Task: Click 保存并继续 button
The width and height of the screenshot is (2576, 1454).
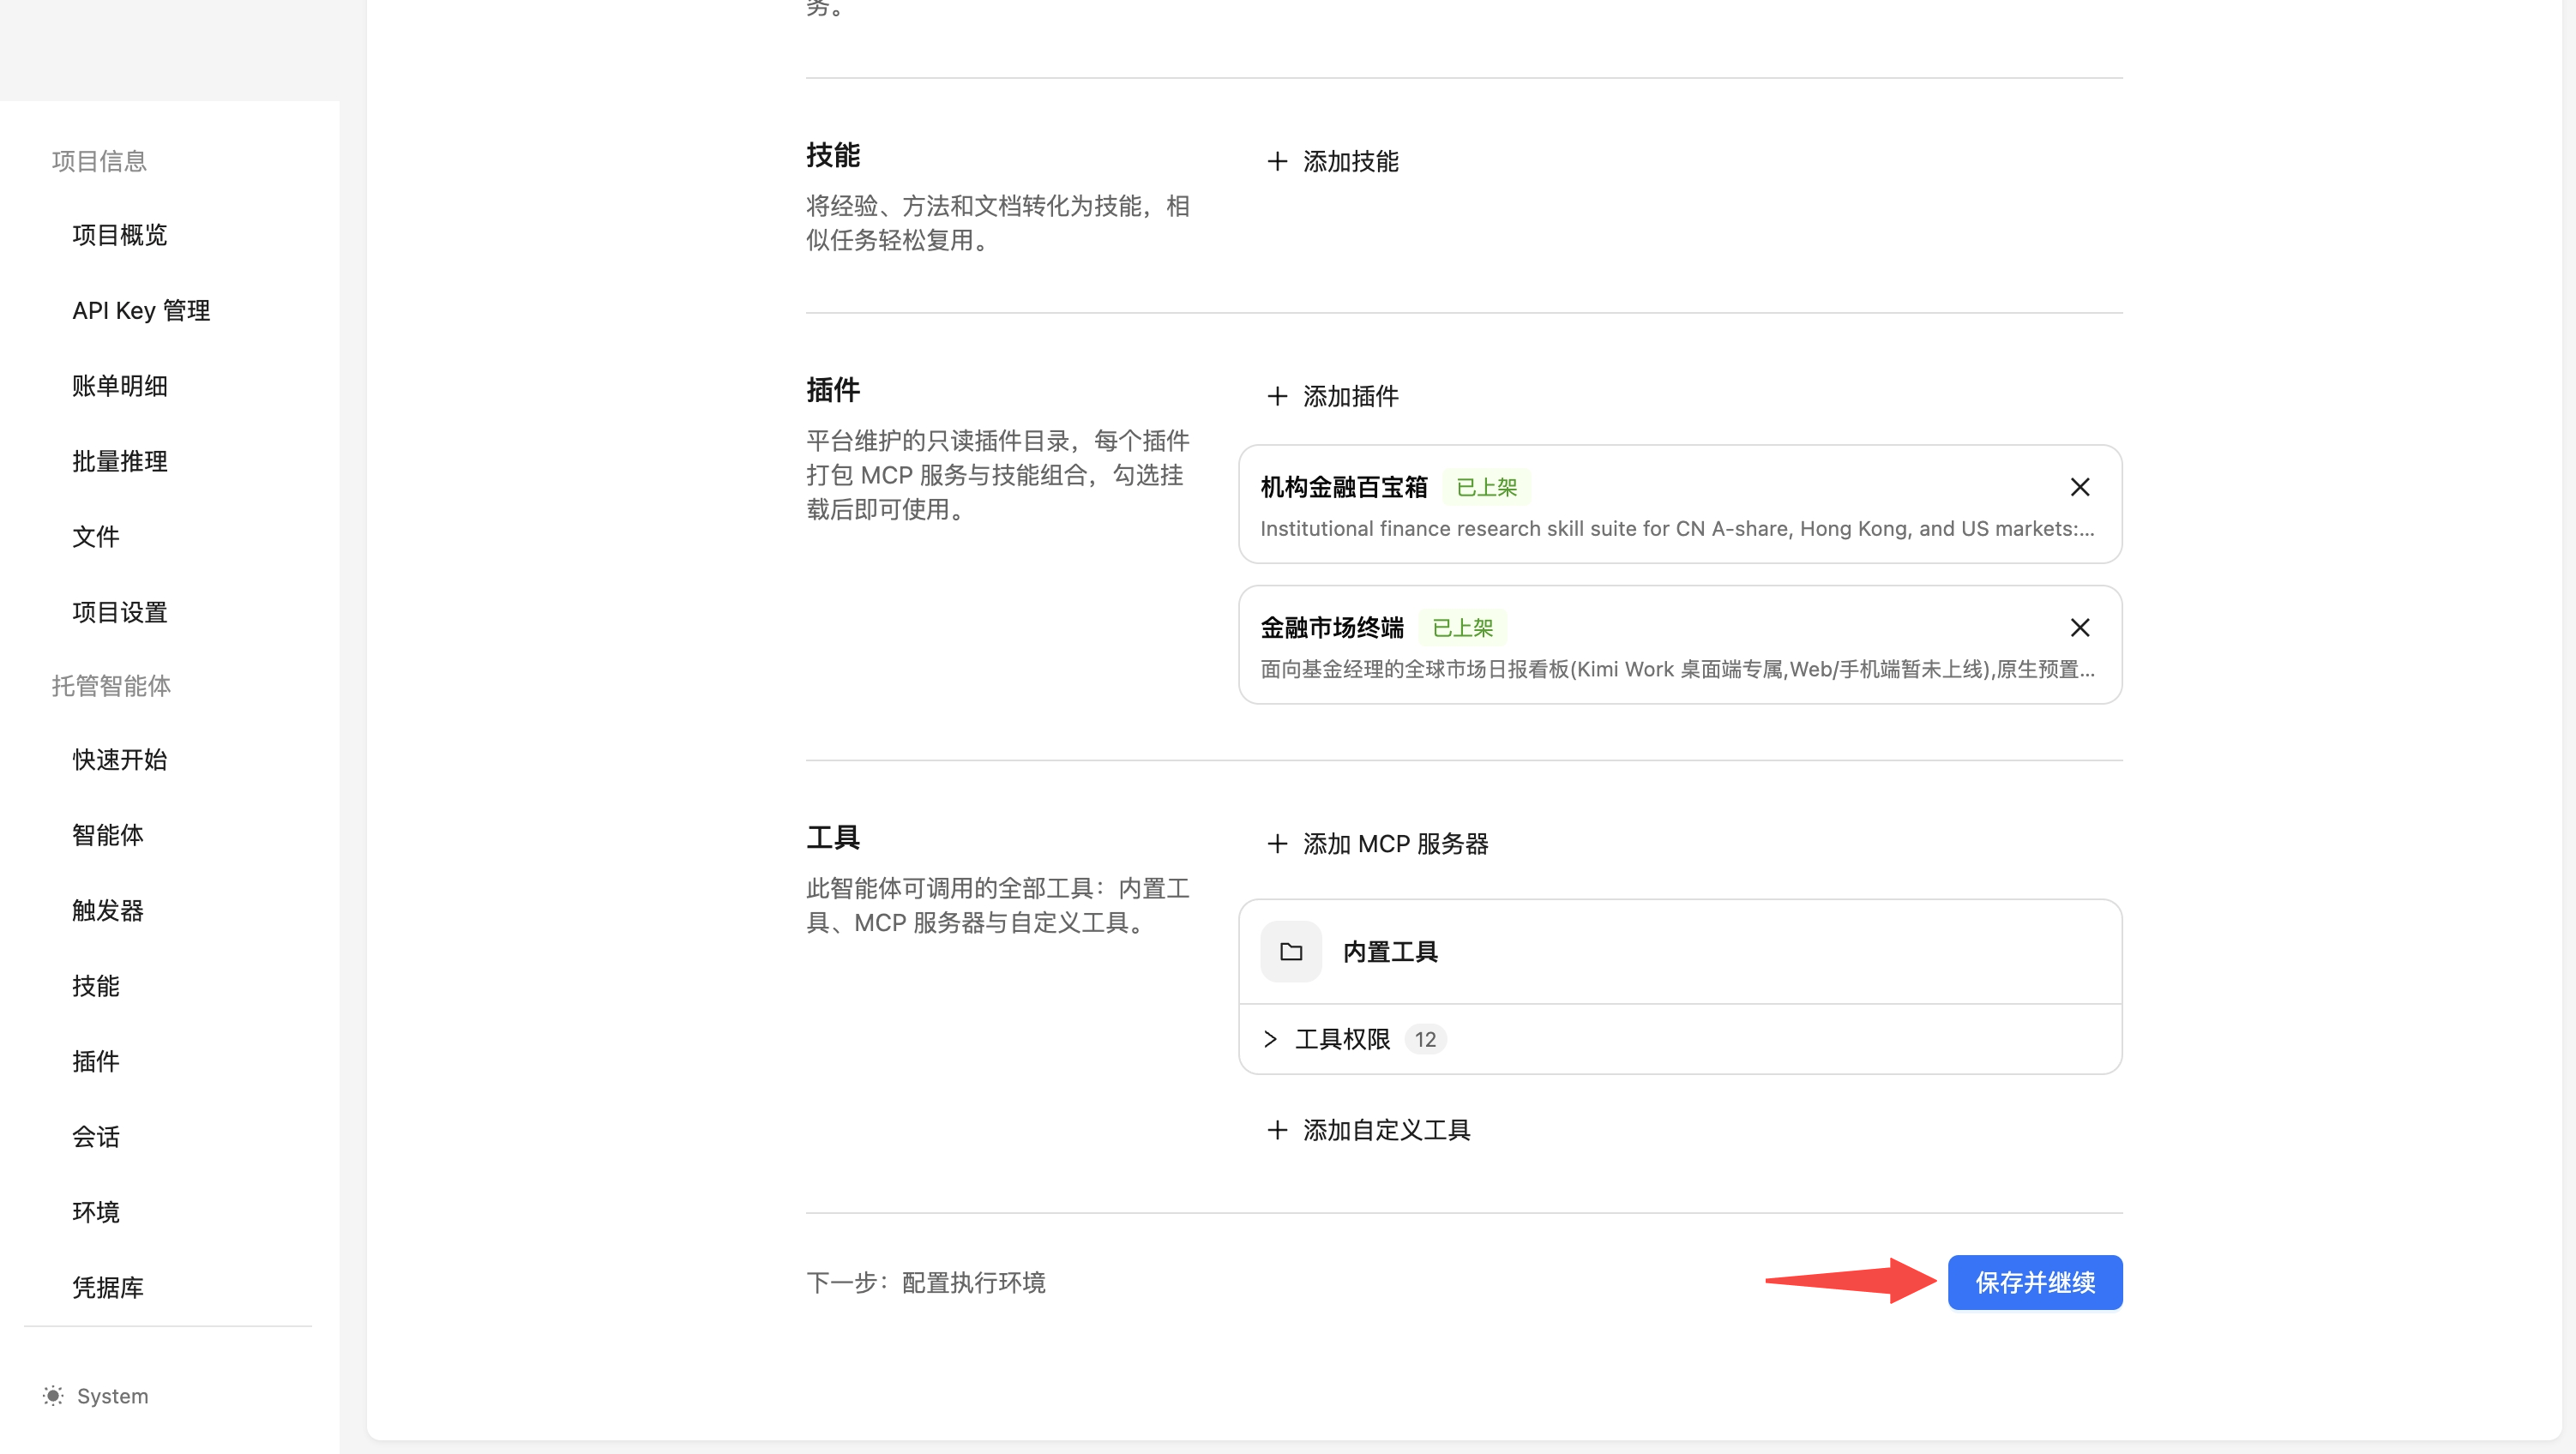Action: pos(2035,1282)
